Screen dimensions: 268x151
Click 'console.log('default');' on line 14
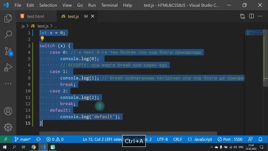point(90,117)
